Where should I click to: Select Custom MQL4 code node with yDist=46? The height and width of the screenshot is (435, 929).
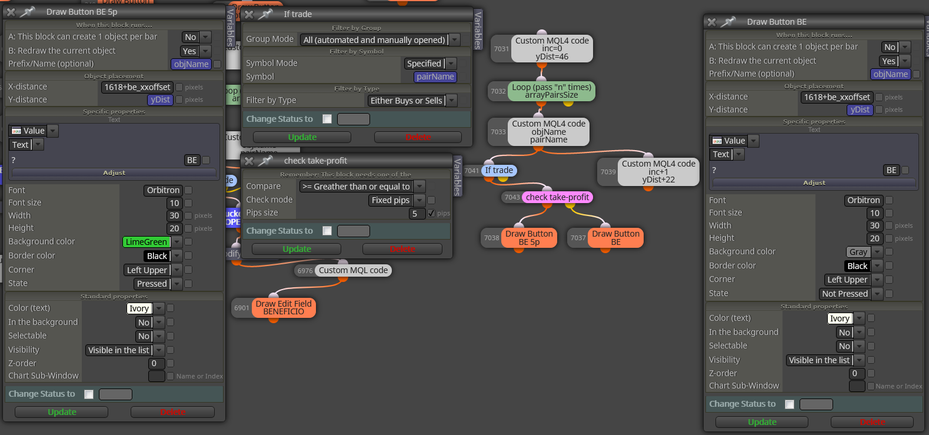point(552,48)
